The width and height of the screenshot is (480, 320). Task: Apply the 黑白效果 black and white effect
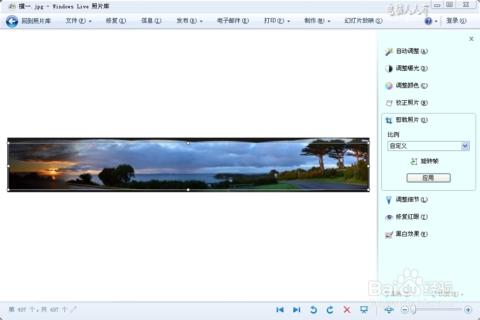click(410, 234)
